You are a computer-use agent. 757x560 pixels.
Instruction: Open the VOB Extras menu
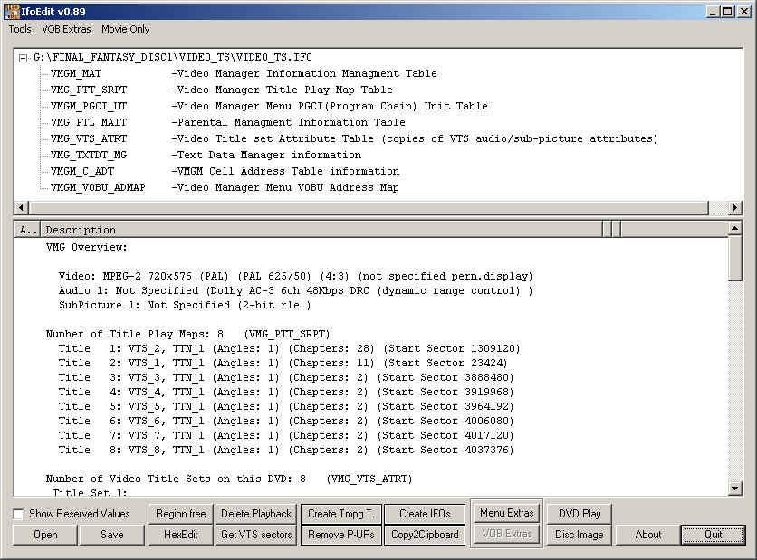click(66, 29)
